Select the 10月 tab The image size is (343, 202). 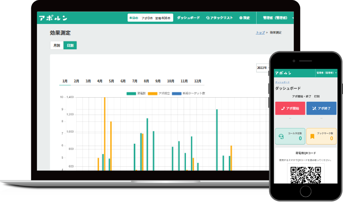point(170,81)
